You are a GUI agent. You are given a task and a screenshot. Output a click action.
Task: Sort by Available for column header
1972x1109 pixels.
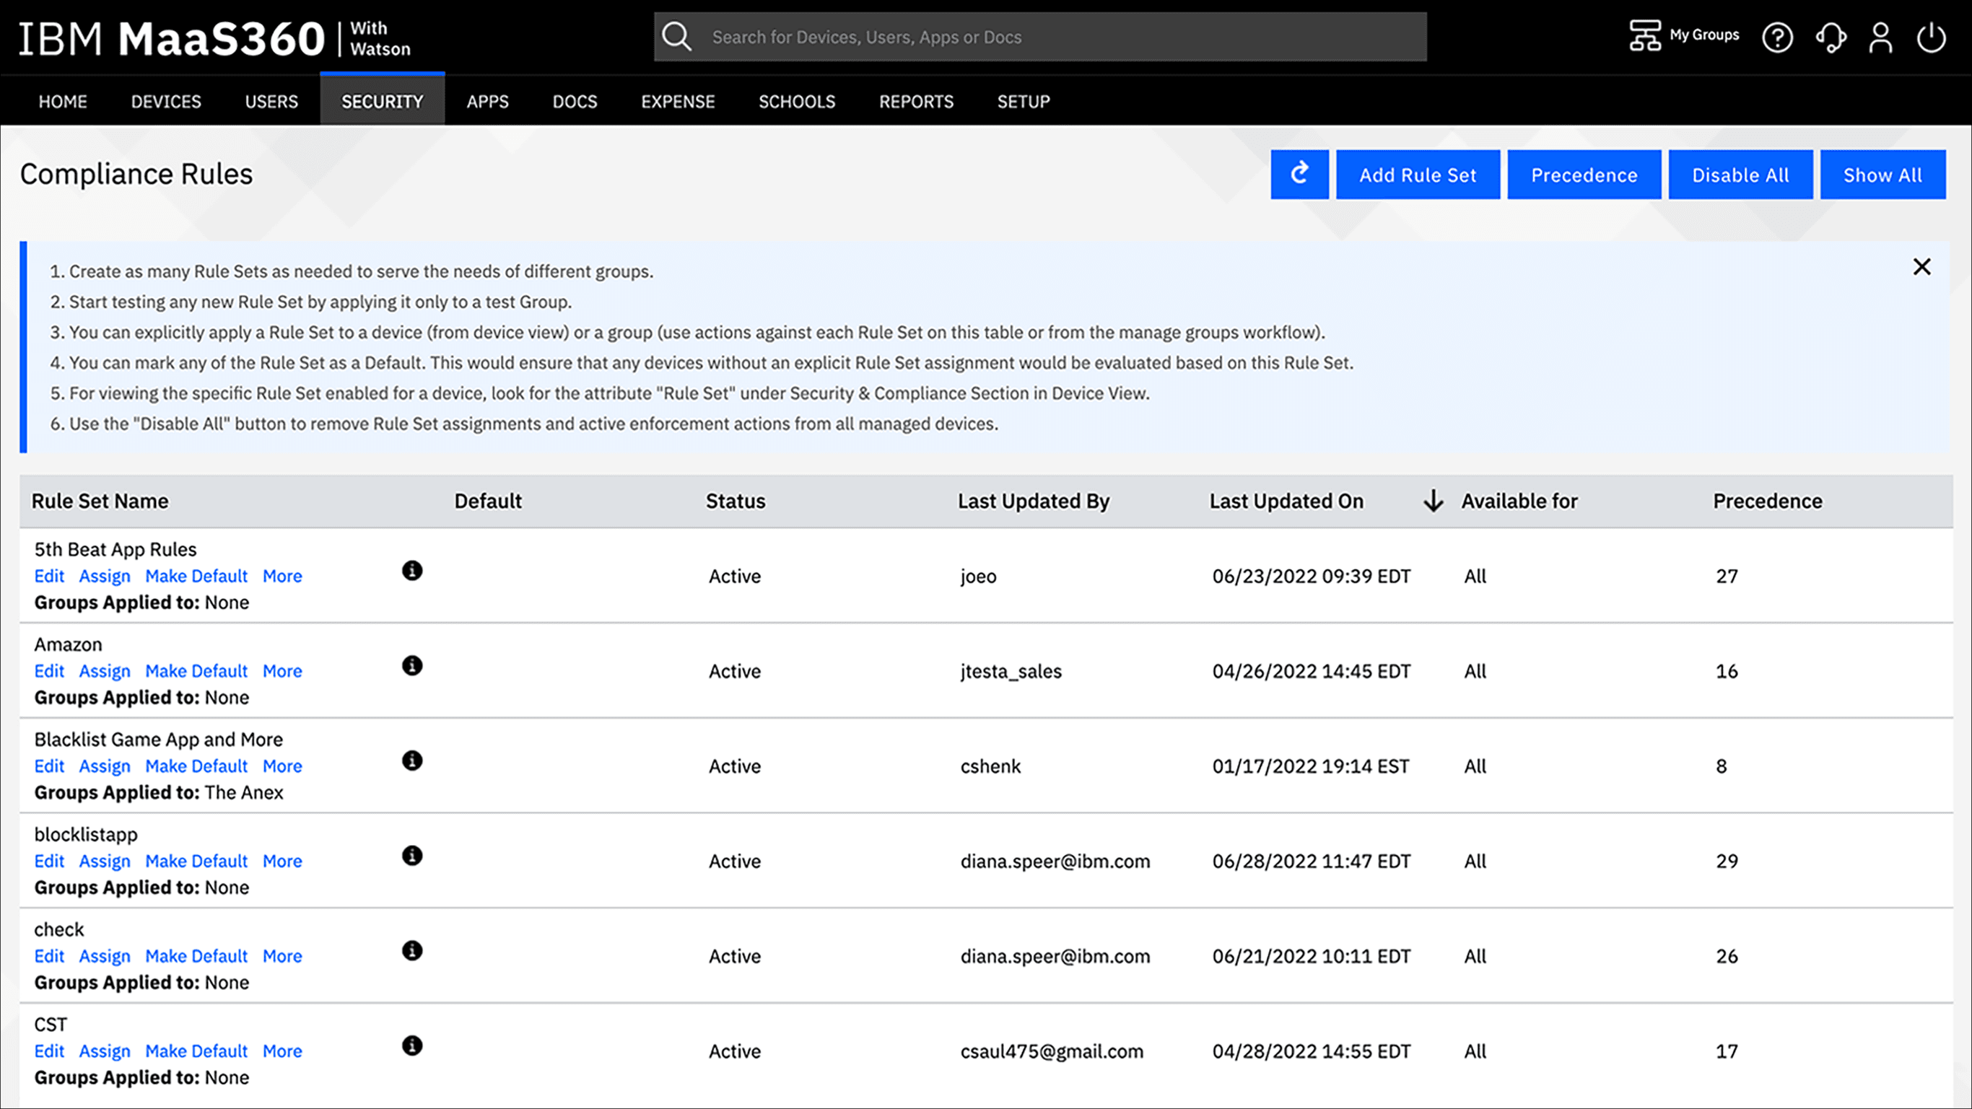click(1519, 501)
